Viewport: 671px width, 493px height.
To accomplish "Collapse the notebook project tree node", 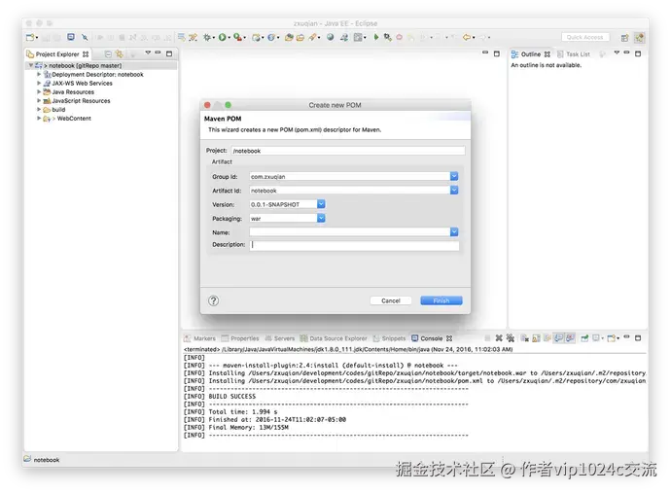I will click(x=31, y=65).
